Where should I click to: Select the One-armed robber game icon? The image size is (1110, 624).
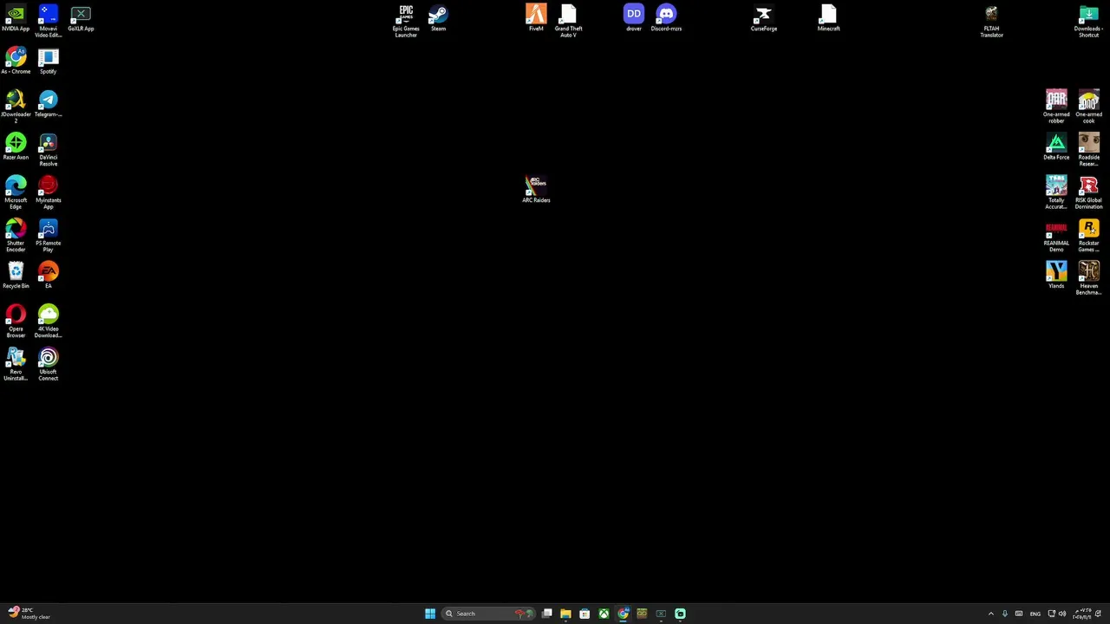(1056, 107)
